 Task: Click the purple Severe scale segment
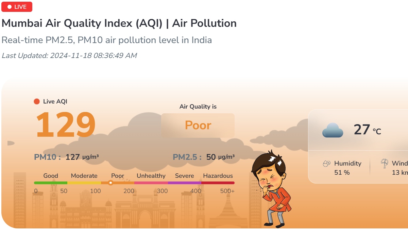click(x=184, y=183)
